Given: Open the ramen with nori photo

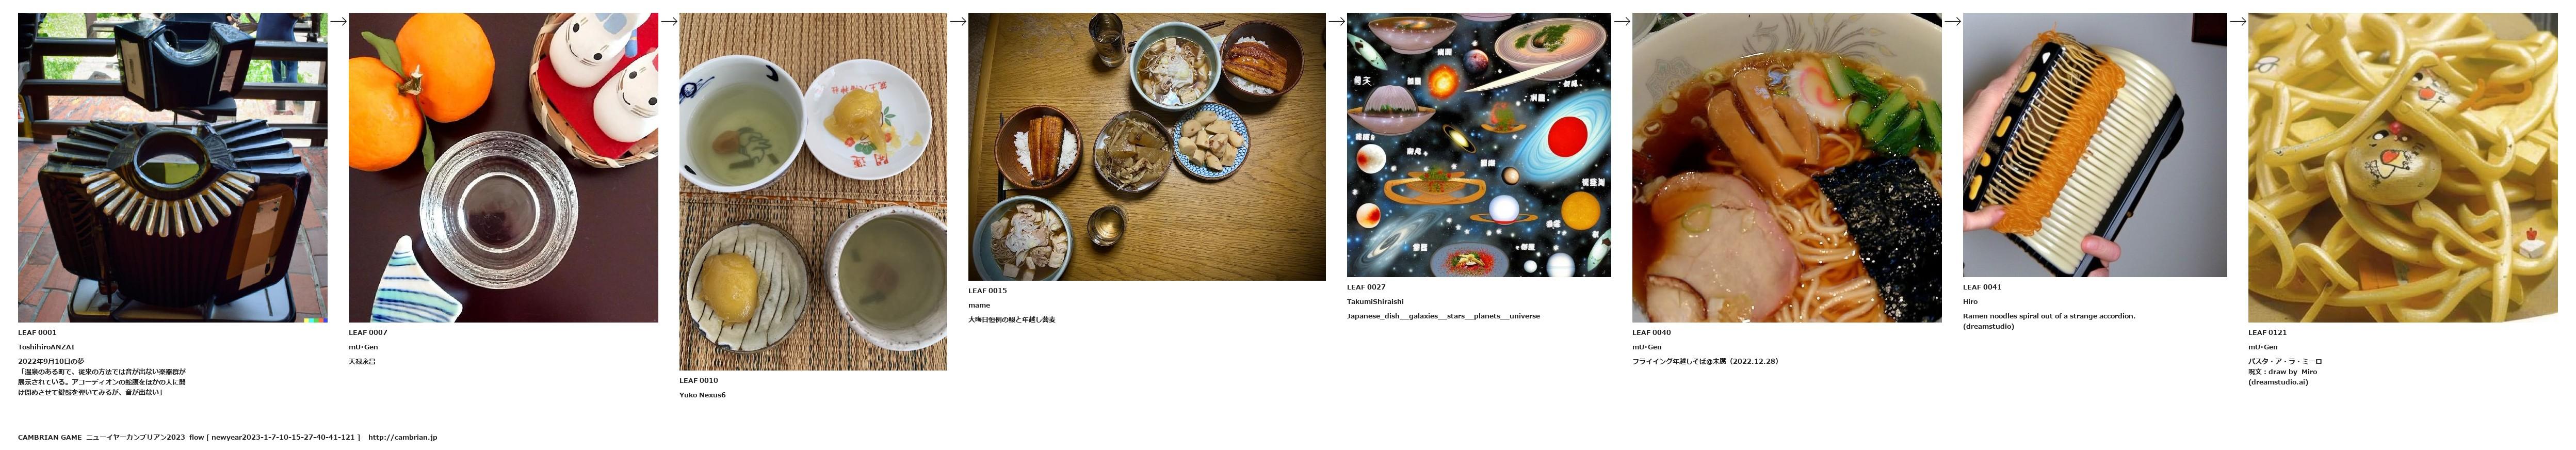Looking at the screenshot, I should click(x=1787, y=167).
